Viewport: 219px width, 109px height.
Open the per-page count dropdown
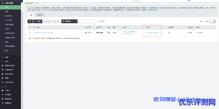pyautogui.click(x=212, y=21)
